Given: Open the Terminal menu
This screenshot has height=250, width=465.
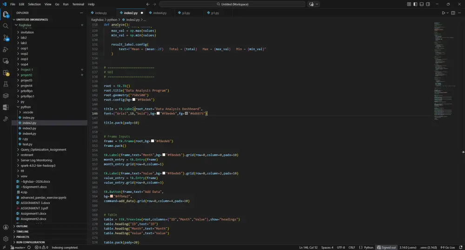Looking at the screenshot, I should point(78,4).
